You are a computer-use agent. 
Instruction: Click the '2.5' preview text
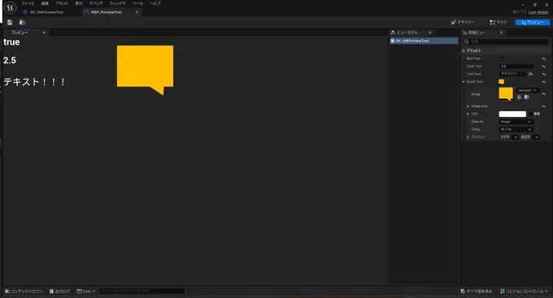click(x=10, y=61)
